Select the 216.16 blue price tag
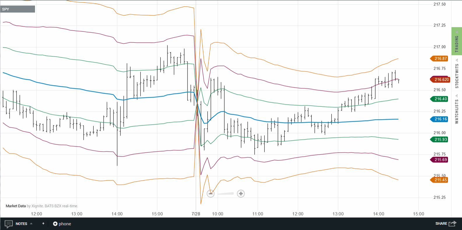This screenshot has height=230, width=462. click(439, 119)
